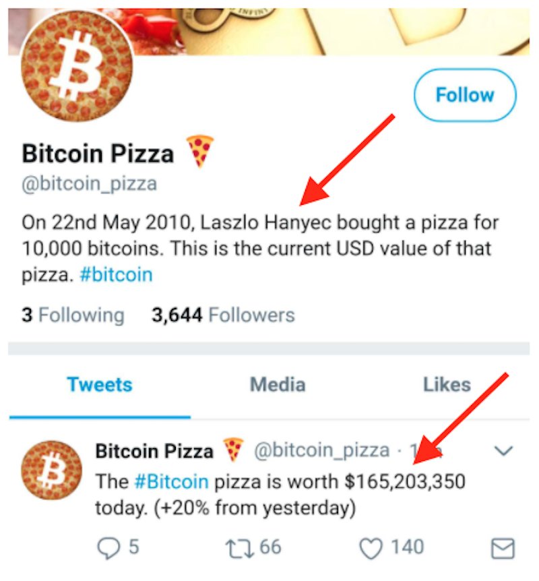Viewport: 539px width, 581px height.
Task: View the 3,644 Followers list
Action: point(224,315)
